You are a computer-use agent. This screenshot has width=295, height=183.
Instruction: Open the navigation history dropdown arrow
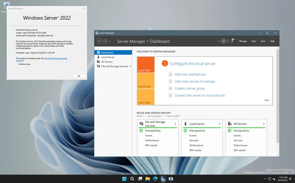tap(110, 41)
